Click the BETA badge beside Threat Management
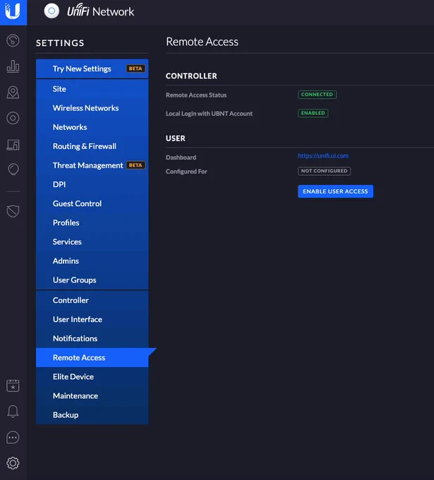Screen dimensions: 434x480 tap(135, 165)
